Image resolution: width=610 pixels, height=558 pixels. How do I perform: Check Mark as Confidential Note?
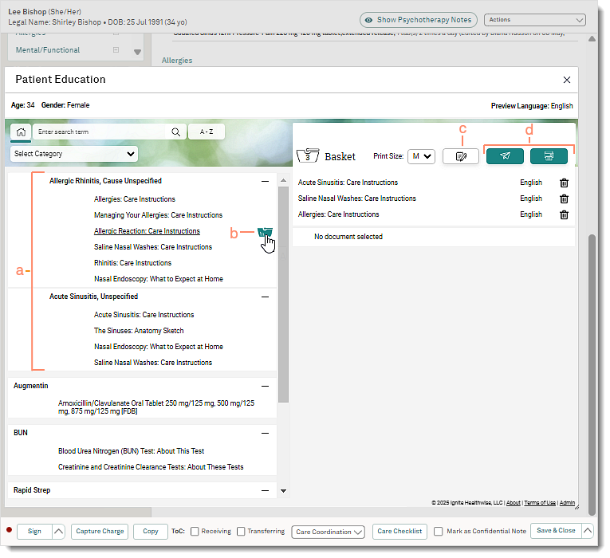(x=439, y=532)
